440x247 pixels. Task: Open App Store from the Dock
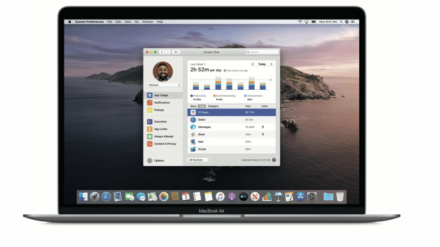300,197
